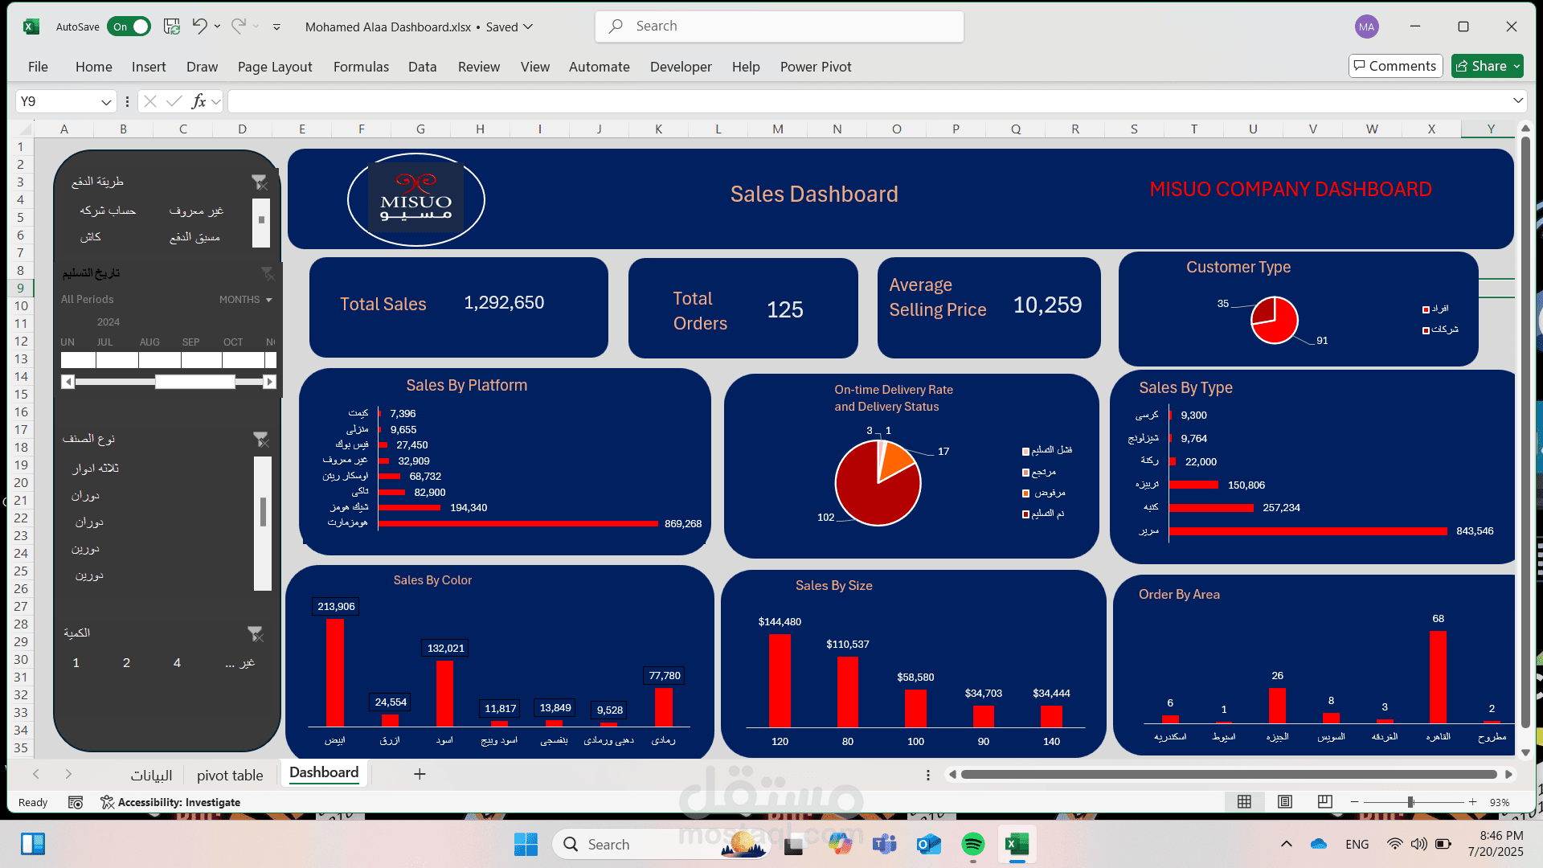Open Spotify from the taskbar
Screen dimensions: 1543x868
pyautogui.click(x=972, y=844)
